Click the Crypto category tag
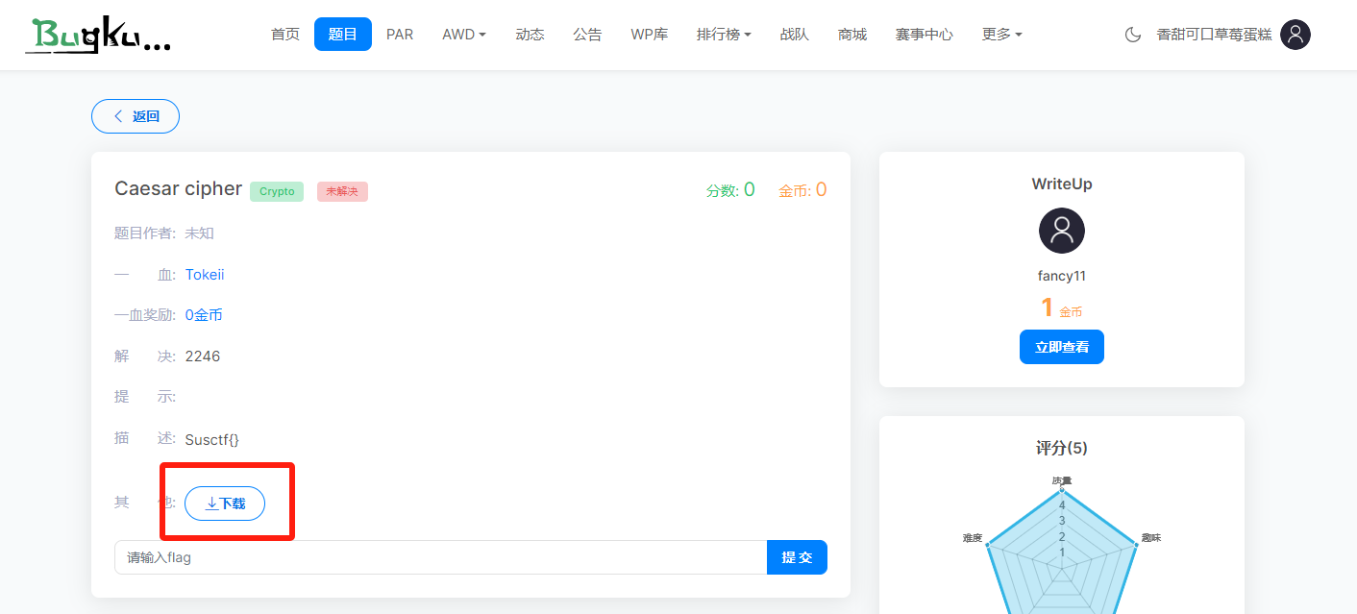The image size is (1357, 614). coord(277,191)
